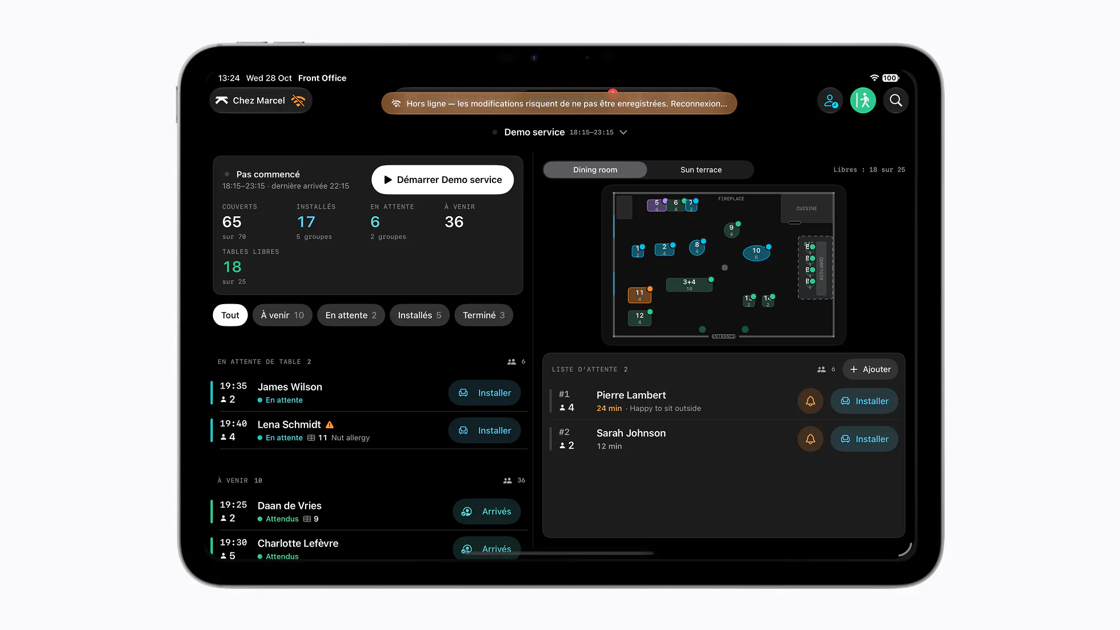This screenshot has width=1120, height=630.
Task: Seat Lena Schmidt with Installer
Action: (485, 430)
